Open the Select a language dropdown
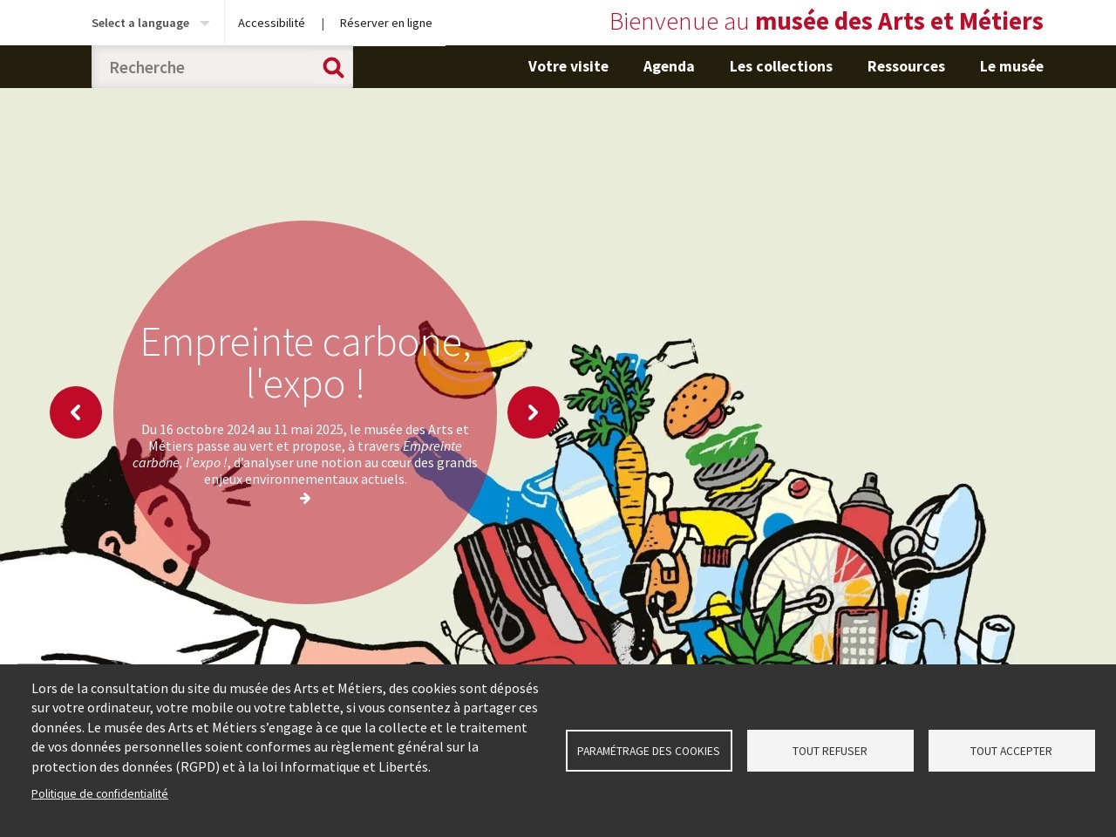Image resolution: width=1116 pixels, height=837 pixels. pyautogui.click(x=151, y=23)
